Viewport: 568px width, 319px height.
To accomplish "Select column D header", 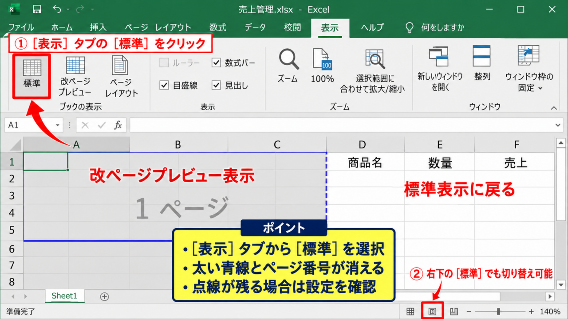I will (x=365, y=144).
